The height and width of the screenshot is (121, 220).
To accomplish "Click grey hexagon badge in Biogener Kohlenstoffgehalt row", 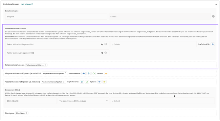I will pos(89,73).
